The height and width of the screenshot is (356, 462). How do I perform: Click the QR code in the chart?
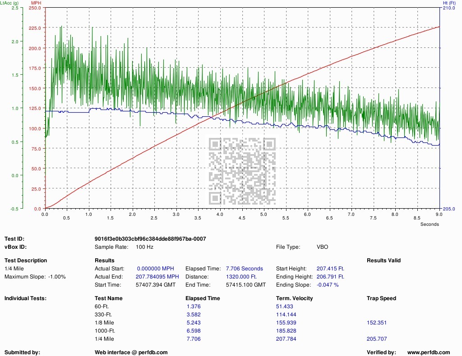point(242,170)
